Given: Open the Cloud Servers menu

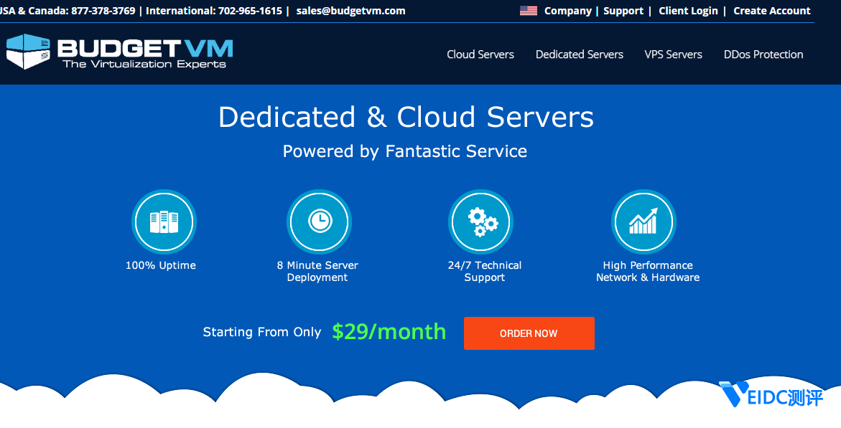Looking at the screenshot, I should [480, 54].
